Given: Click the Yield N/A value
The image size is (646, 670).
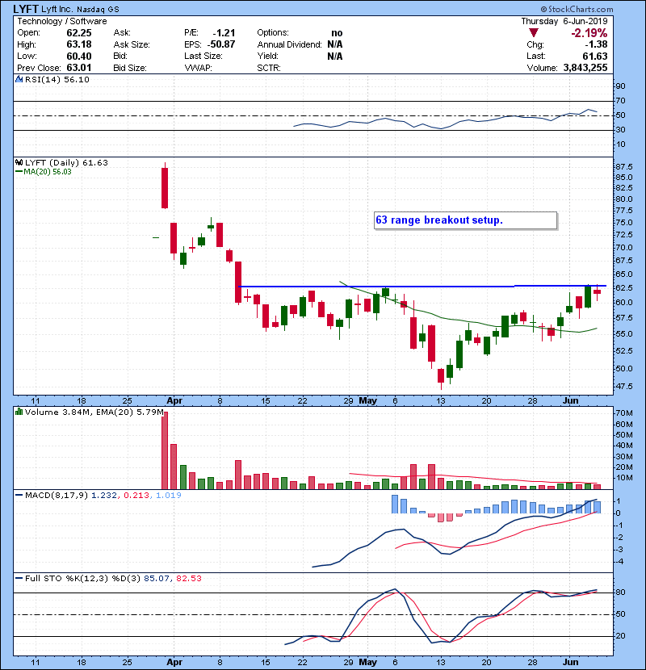Looking at the screenshot, I should pyautogui.click(x=335, y=56).
